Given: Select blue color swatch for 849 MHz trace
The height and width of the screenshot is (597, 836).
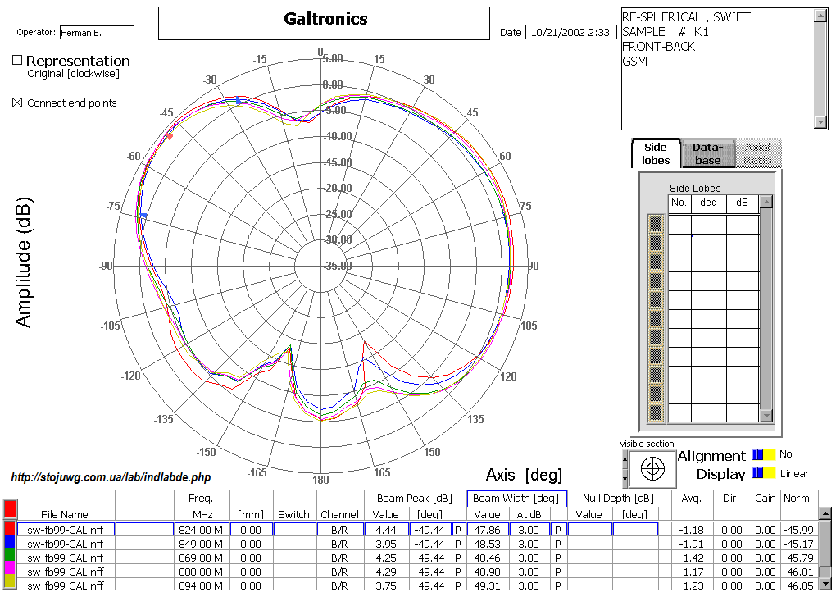Looking at the screenshot, I should 10,544.
